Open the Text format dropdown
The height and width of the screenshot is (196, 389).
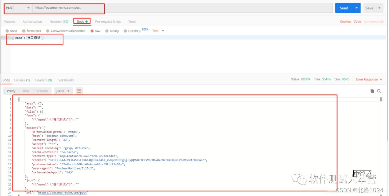pyautogui.click(x=158, y=31)
